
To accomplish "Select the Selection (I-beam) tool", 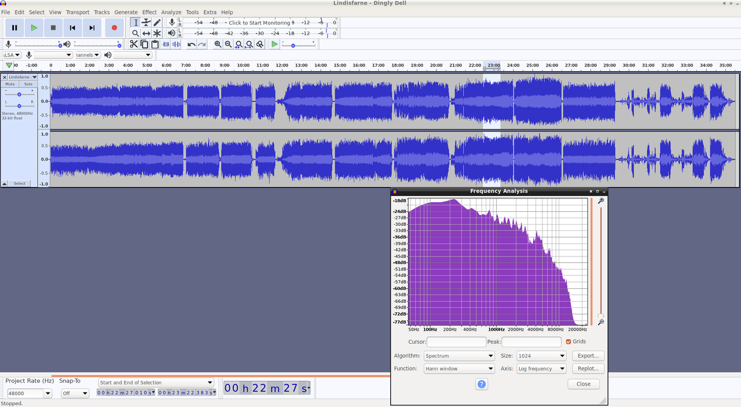I will tap(135, 23).
